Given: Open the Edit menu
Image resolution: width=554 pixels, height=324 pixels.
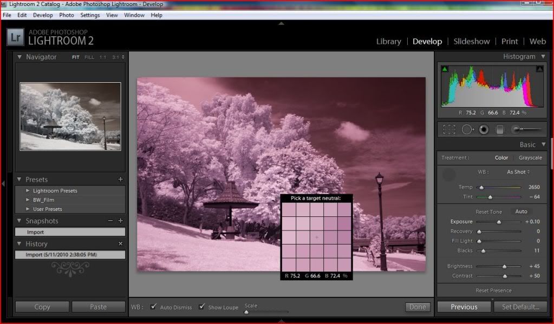Looking at the screenshot, I should [22, 15].
